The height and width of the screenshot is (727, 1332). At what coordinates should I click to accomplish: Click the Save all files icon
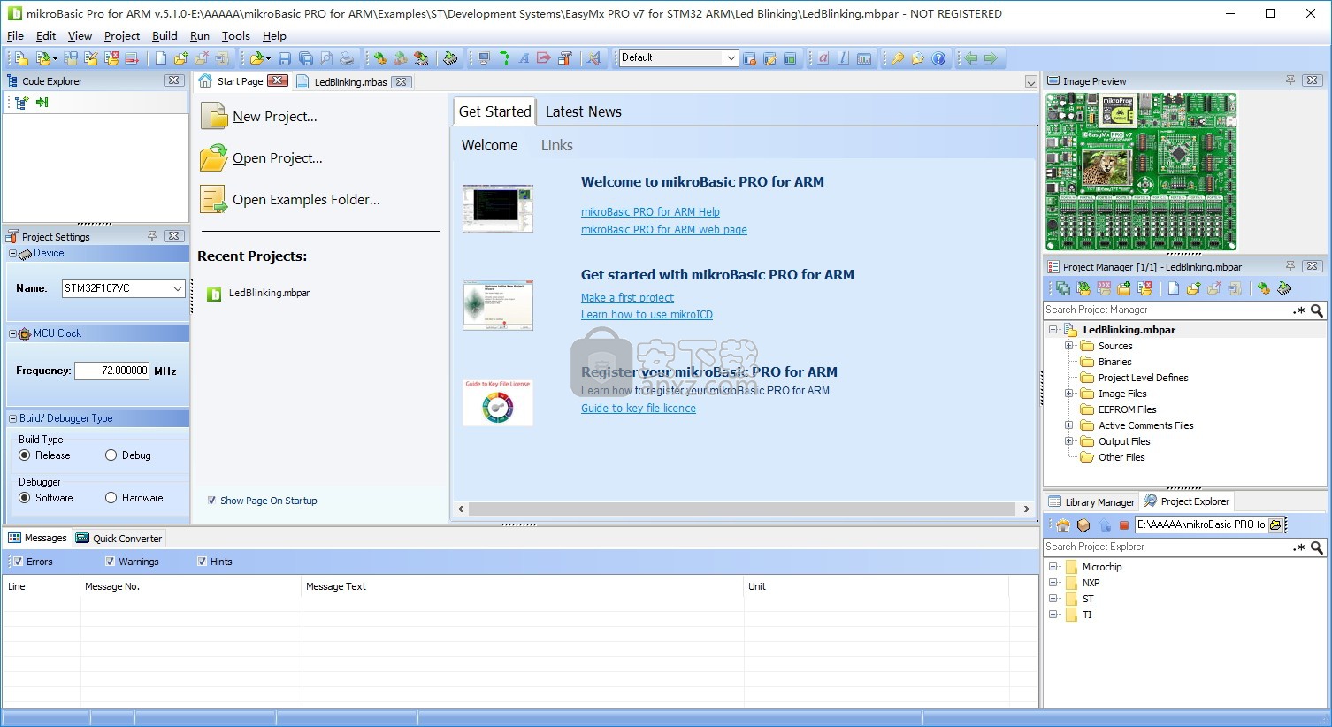click(305, 58)
